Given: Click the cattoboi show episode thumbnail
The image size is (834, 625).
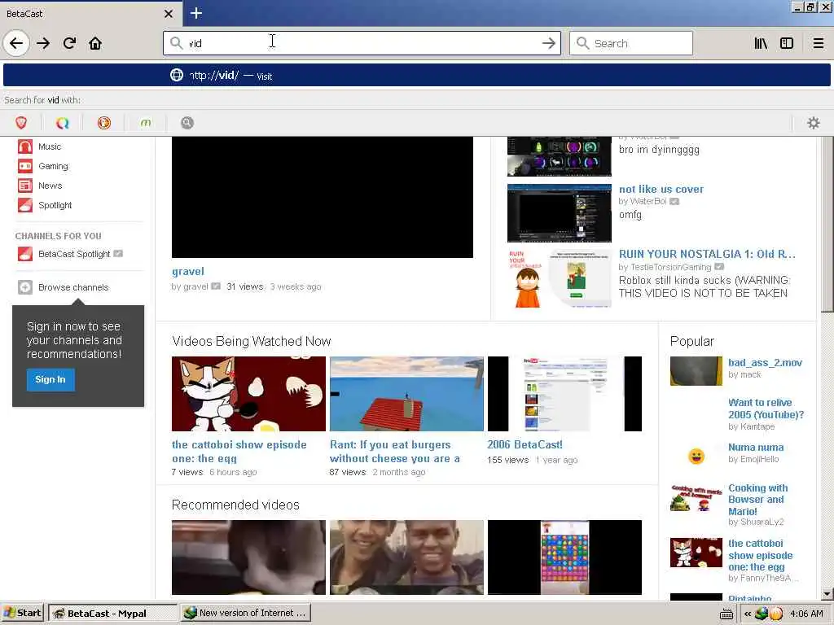Looking at the screenshot, I should coord(248,394).
